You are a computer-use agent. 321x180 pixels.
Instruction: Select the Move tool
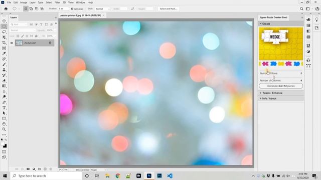pyautogui.click(x=4, y=21)
